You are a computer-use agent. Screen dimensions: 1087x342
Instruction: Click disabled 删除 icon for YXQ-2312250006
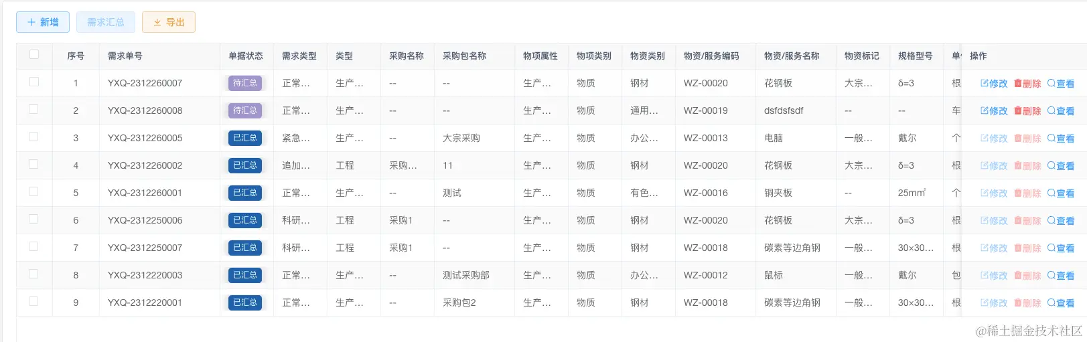point(1027,221)
